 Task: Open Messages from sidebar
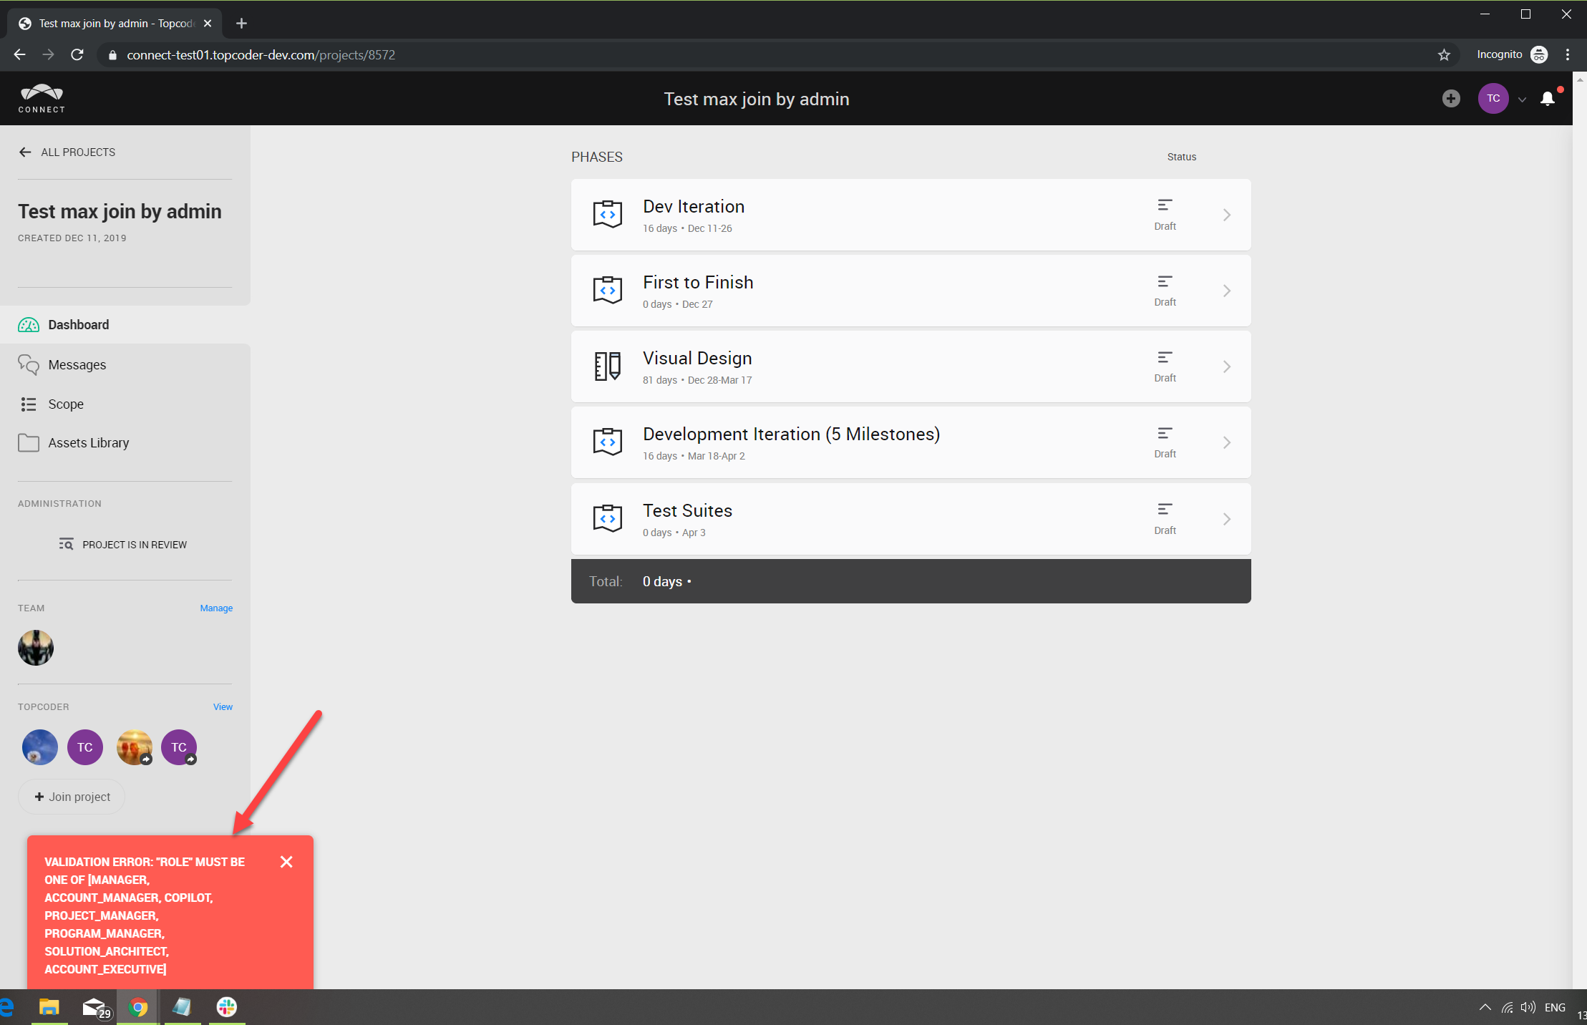click(x=77, y=365)
